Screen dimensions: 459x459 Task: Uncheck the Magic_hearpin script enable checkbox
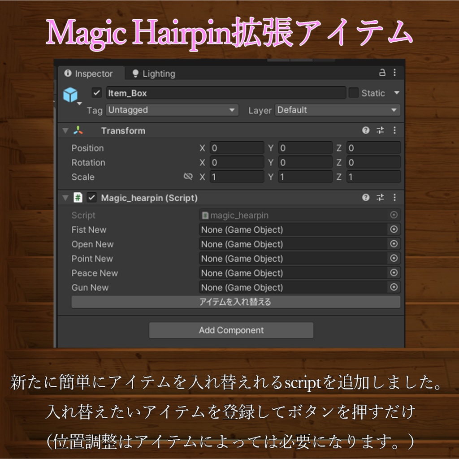pyautogui.click(x=91, y=197)
